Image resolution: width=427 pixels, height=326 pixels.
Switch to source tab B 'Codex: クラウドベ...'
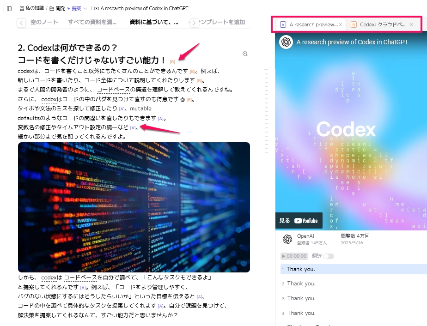[x=378, y=24]
